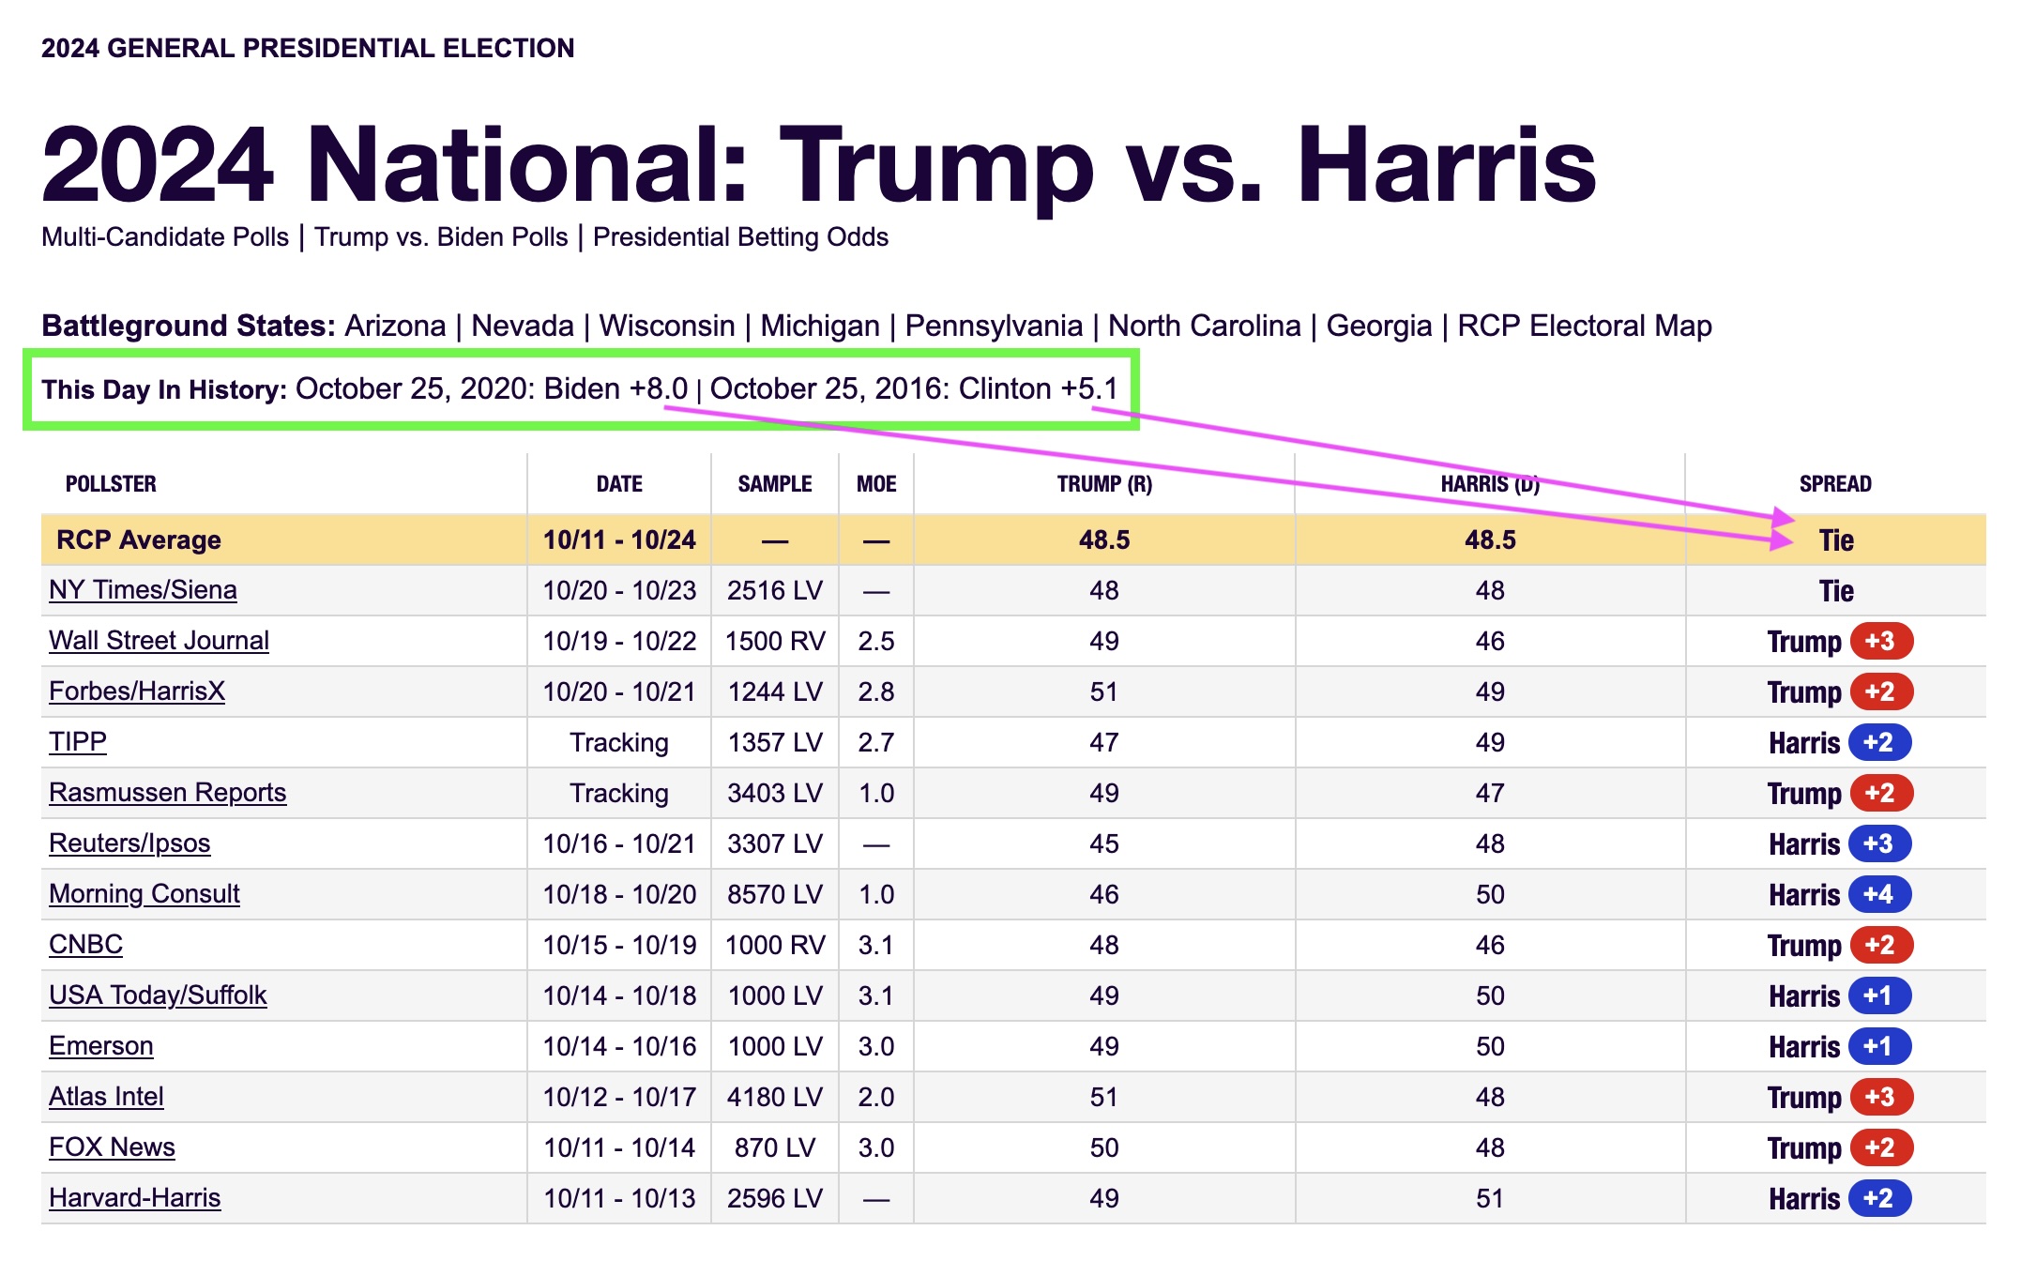This screenshot has height=1276, width=2021.
Task: Open the Reuters/Ipsos poll link
Action: click(x=129, y=843)
